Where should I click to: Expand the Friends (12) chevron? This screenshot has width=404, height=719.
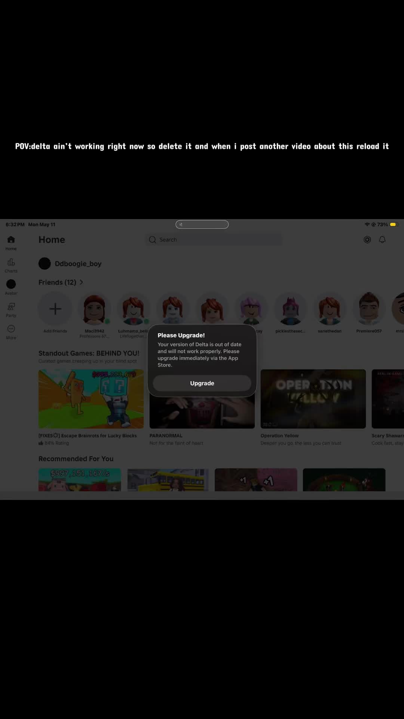81,282
